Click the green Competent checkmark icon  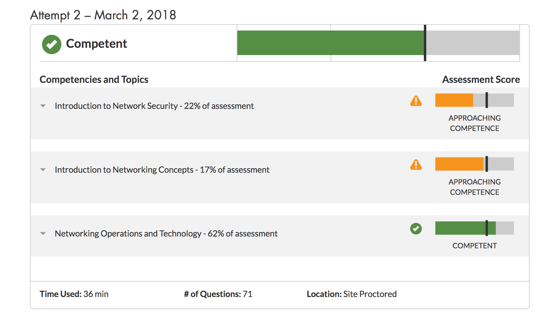point(51,44)
